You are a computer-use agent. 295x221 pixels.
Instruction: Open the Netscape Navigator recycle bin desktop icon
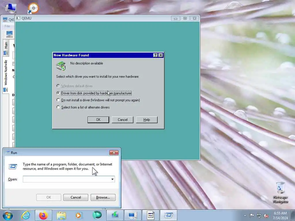281,192
